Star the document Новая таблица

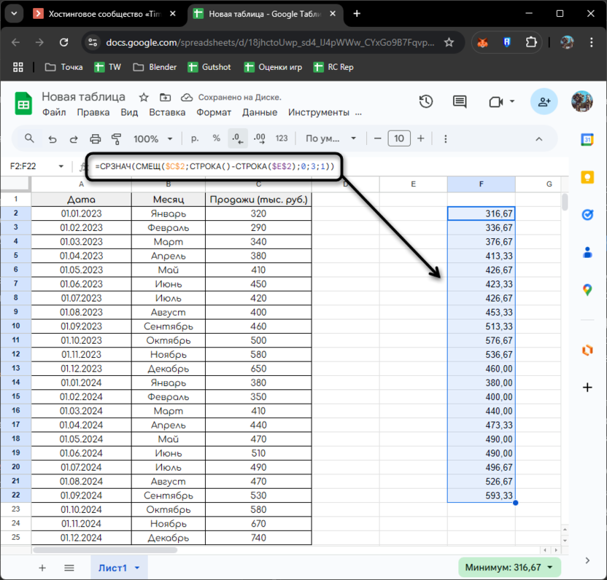tap(144, 97)
